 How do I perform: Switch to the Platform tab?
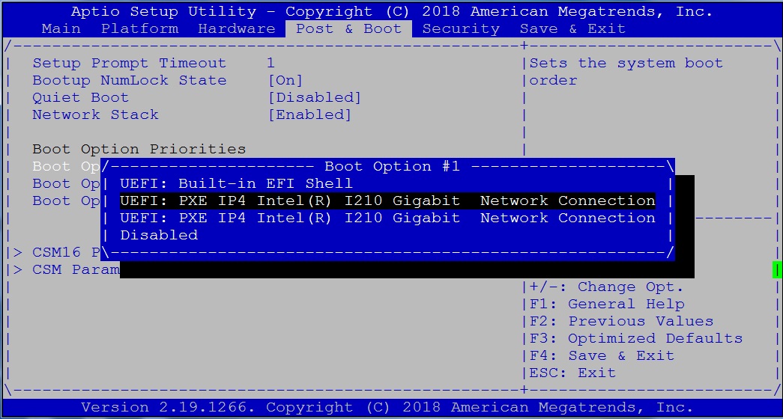pos(139,29)
